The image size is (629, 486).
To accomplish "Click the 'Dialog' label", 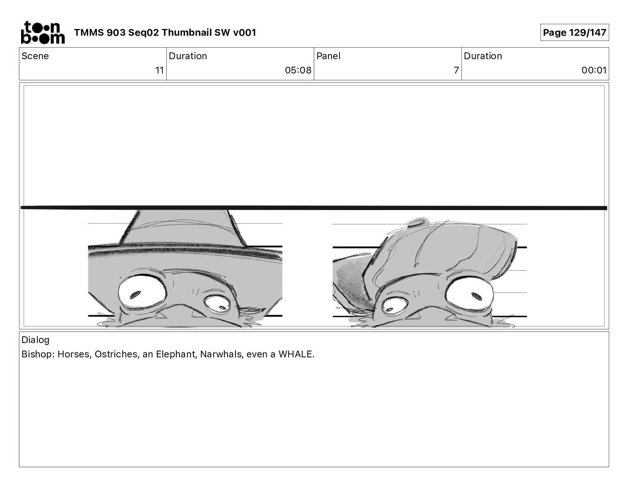I will (x=35, y=340).
